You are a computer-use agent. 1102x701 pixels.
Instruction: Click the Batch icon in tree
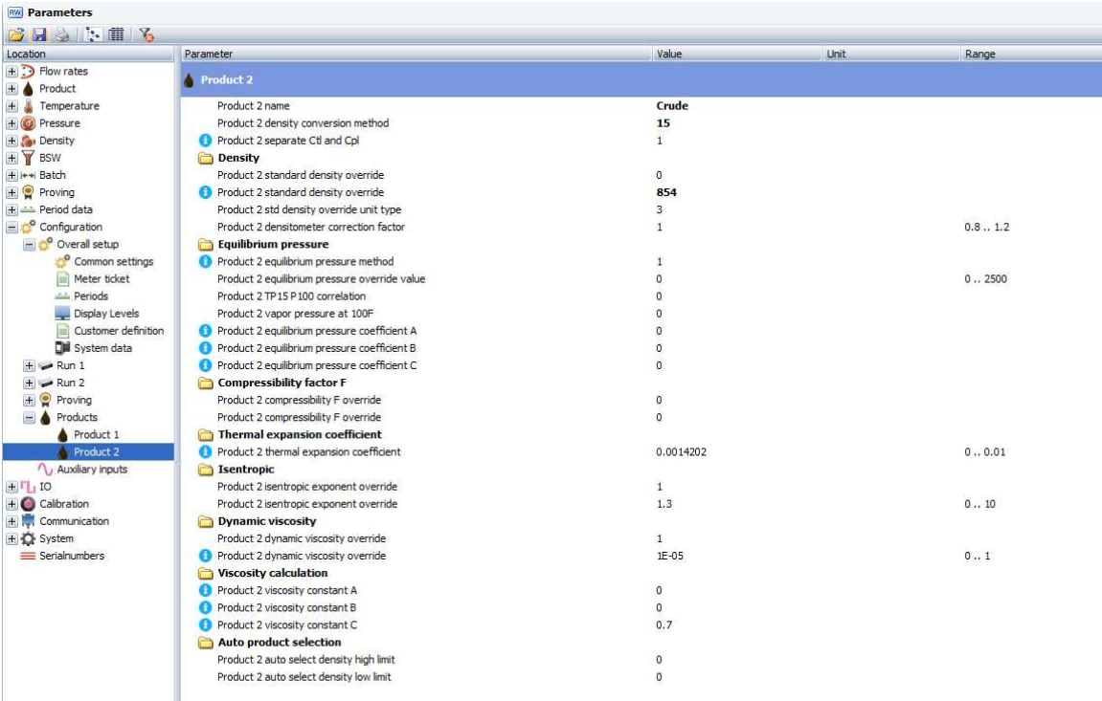point(28,175)
